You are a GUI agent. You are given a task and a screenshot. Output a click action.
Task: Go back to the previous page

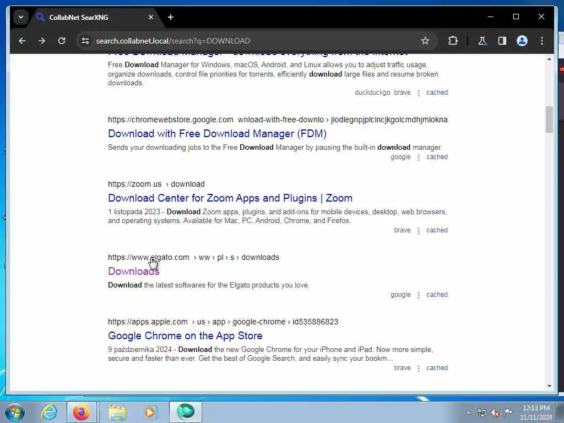(22, 41)
